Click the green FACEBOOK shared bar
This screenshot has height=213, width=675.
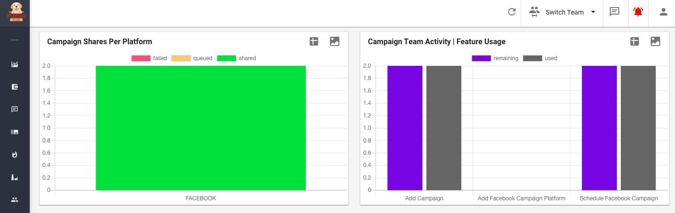click(200, 128)
